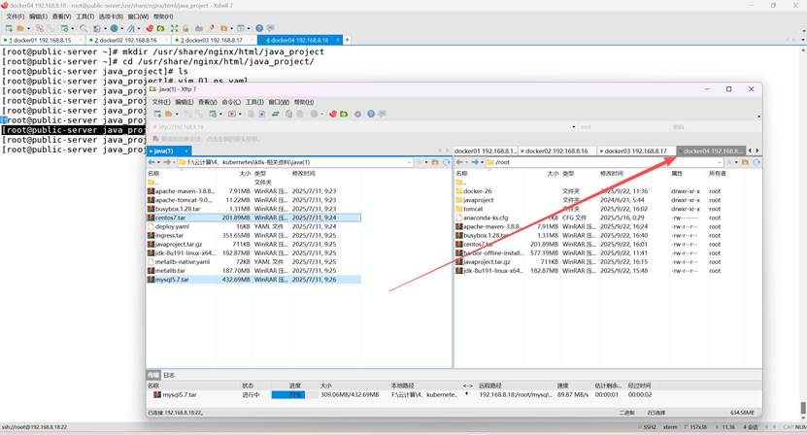The width and height of the screenshot is (807, 435).
Task: Open the dropdown beside Xshell Open folder icon
Action: click(28, 29)
